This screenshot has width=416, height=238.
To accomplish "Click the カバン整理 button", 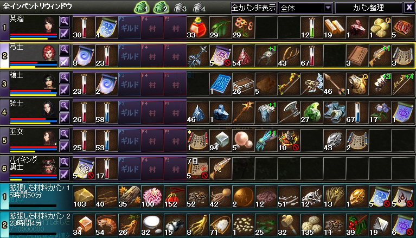I will [x=368, y=8].
